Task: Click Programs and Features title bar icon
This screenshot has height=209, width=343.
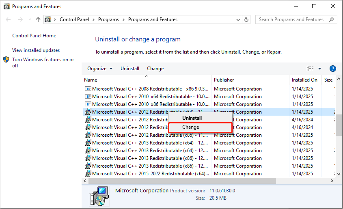Action: pos(6,6)
